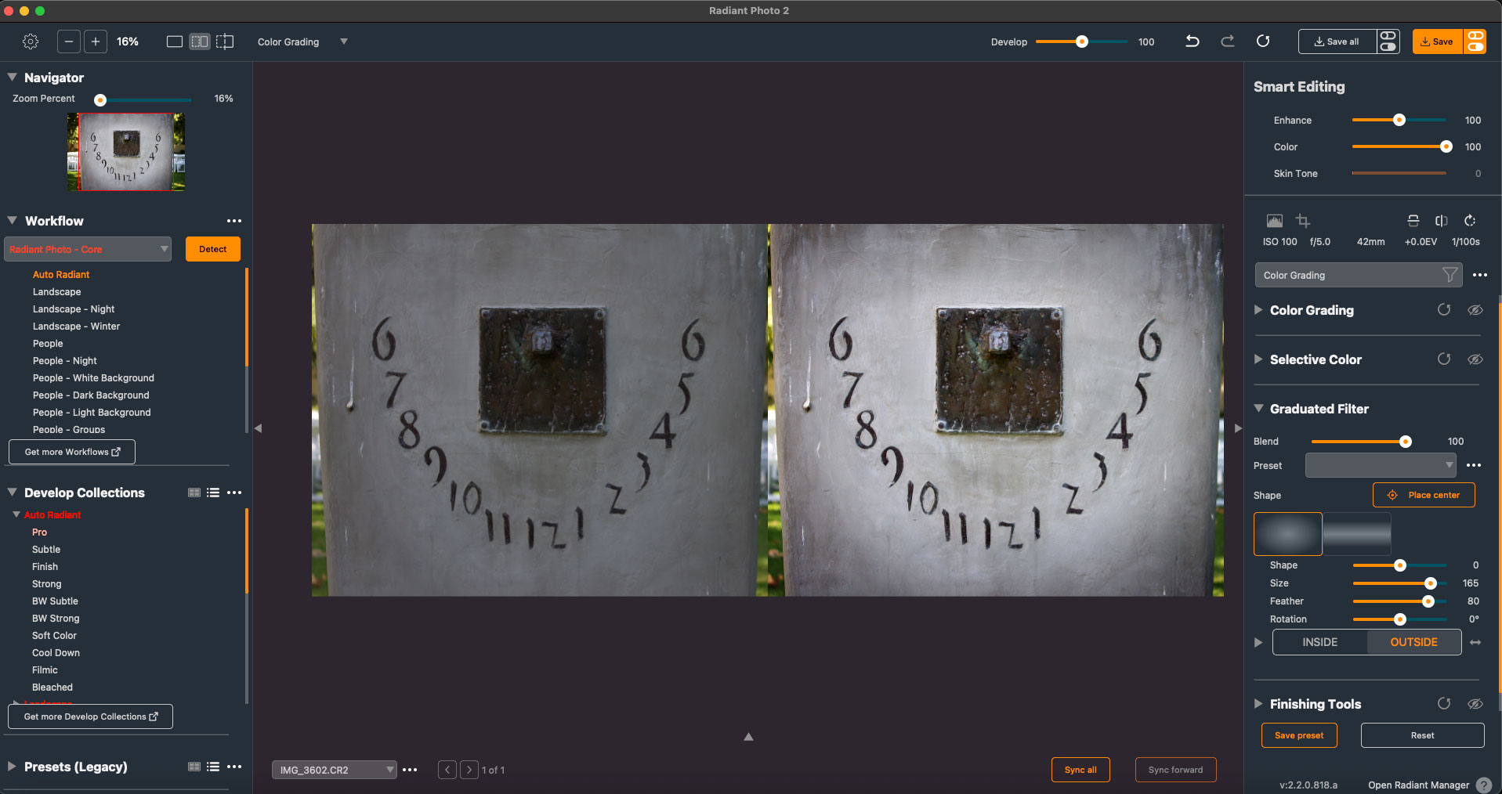Viewport: 1502px width, 794px height.
Task: Click the Navigator image thumbnail
Action: coord(126,152)
